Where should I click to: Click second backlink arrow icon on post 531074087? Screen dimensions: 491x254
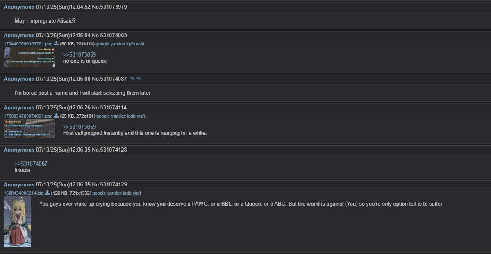pos(139,79)
